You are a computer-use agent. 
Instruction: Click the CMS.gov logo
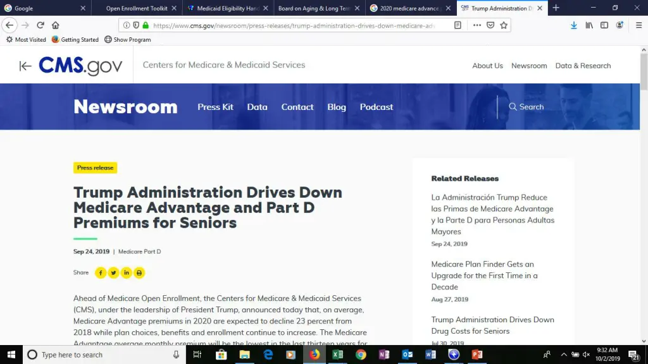(x=80, y=66)
